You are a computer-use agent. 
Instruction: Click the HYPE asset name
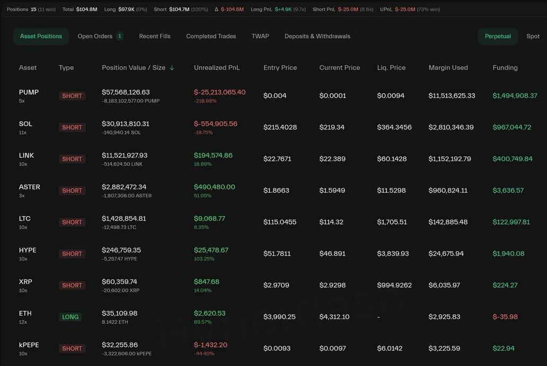point(28,250)
